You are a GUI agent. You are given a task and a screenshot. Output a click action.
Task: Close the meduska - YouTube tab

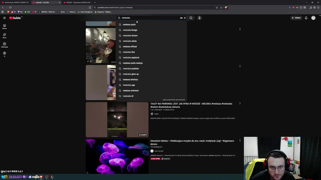tap(59, 2)
